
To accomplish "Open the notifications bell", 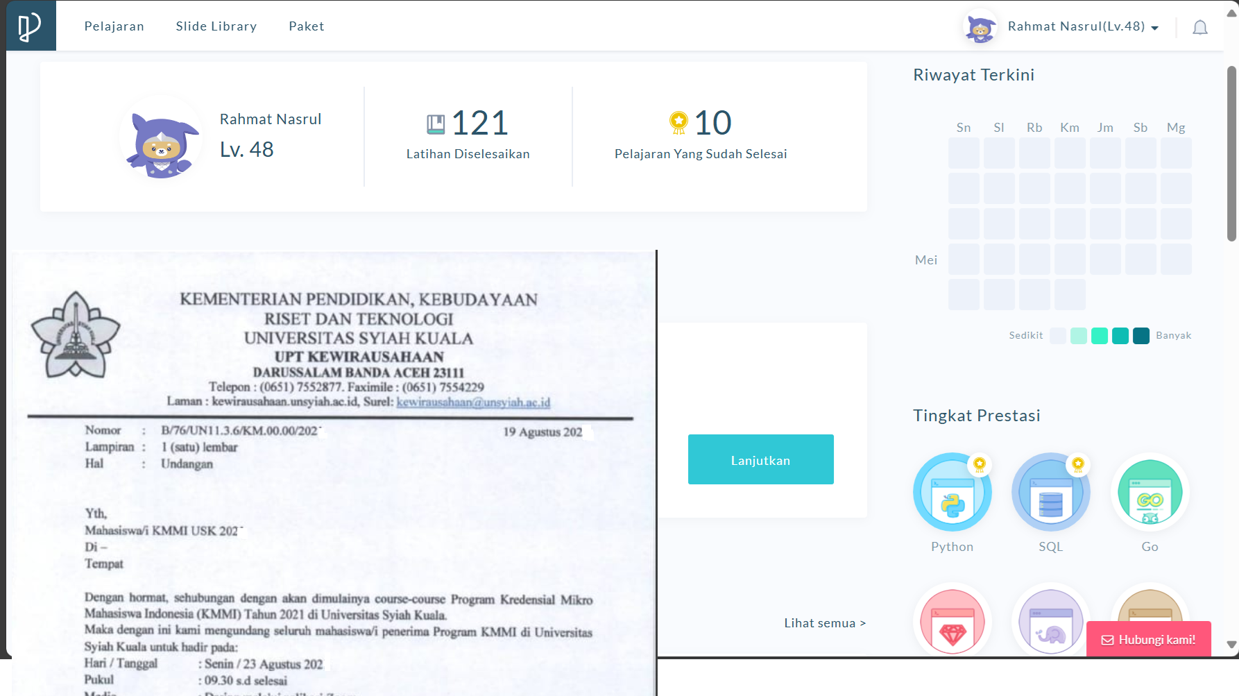I will [x=1200, y=28].
